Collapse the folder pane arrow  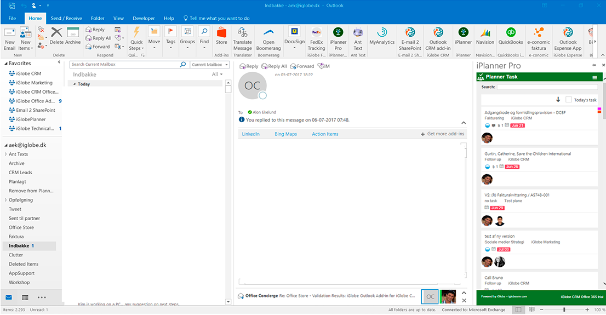[59, 62]
